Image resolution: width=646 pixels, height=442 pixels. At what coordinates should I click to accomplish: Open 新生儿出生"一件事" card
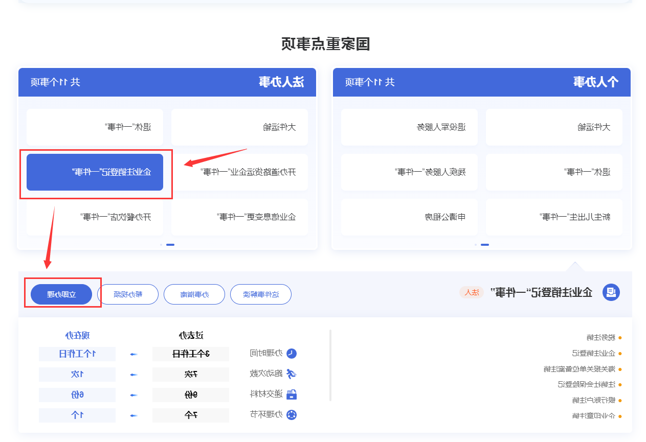click(x=554, y=217)
